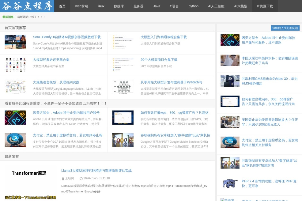Switch to the 数据库 navigation item

pyautogui.click(x=119, y=6)
